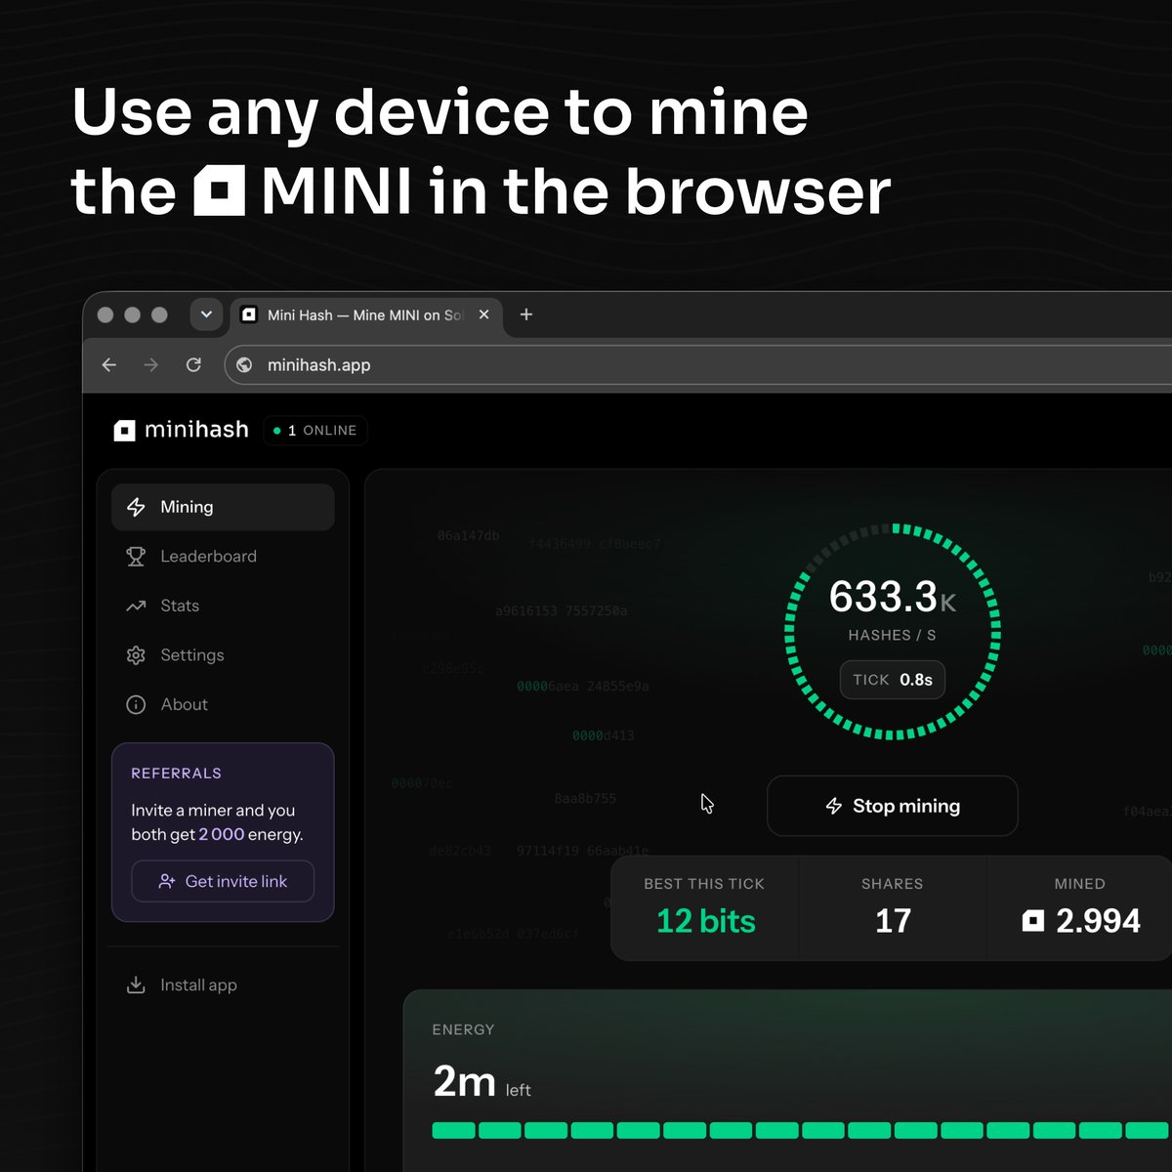Click the minihash logo in header
The image size is (1172, 1172).
click(x=182, y=430)
